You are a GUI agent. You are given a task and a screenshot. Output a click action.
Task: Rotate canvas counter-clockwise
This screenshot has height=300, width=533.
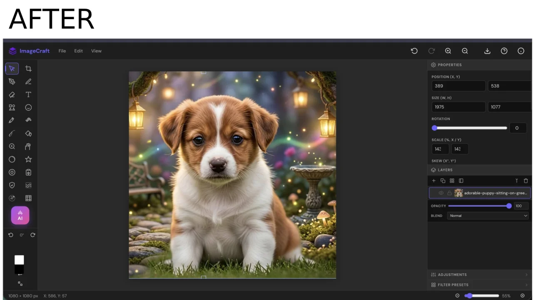point(11,235)
